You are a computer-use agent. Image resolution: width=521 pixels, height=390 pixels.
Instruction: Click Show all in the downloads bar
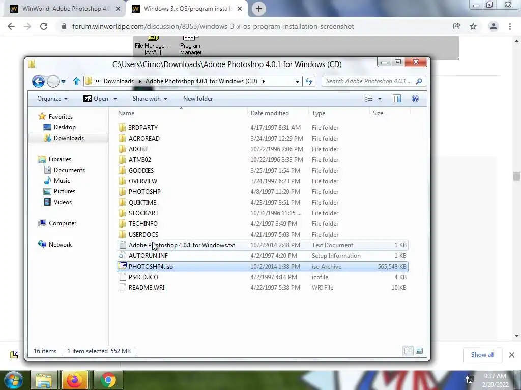pyautogui.click(x=482, y=355)
